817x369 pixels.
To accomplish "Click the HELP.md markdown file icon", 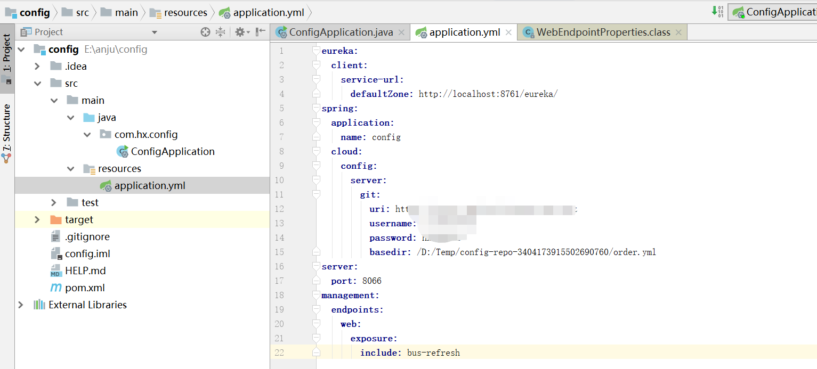I will (x=55, y=271).
